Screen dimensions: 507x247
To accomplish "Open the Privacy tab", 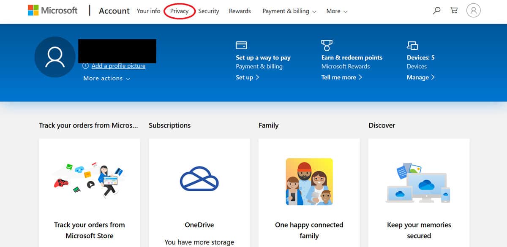I will 179,11.
